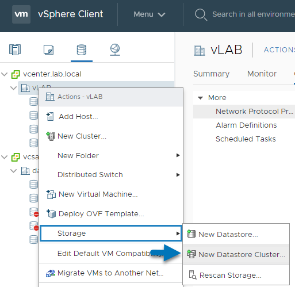Open the Networking view icon
295x287 pixels.
coord(115,49)
